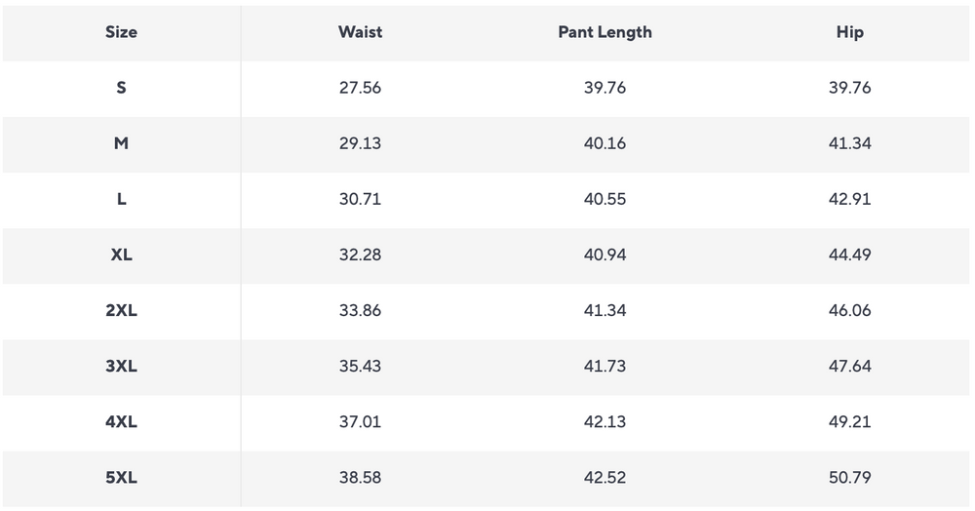Click pant length value 40.94 for XL
Screen dimensions: 975x511
(x=604, y=255)
